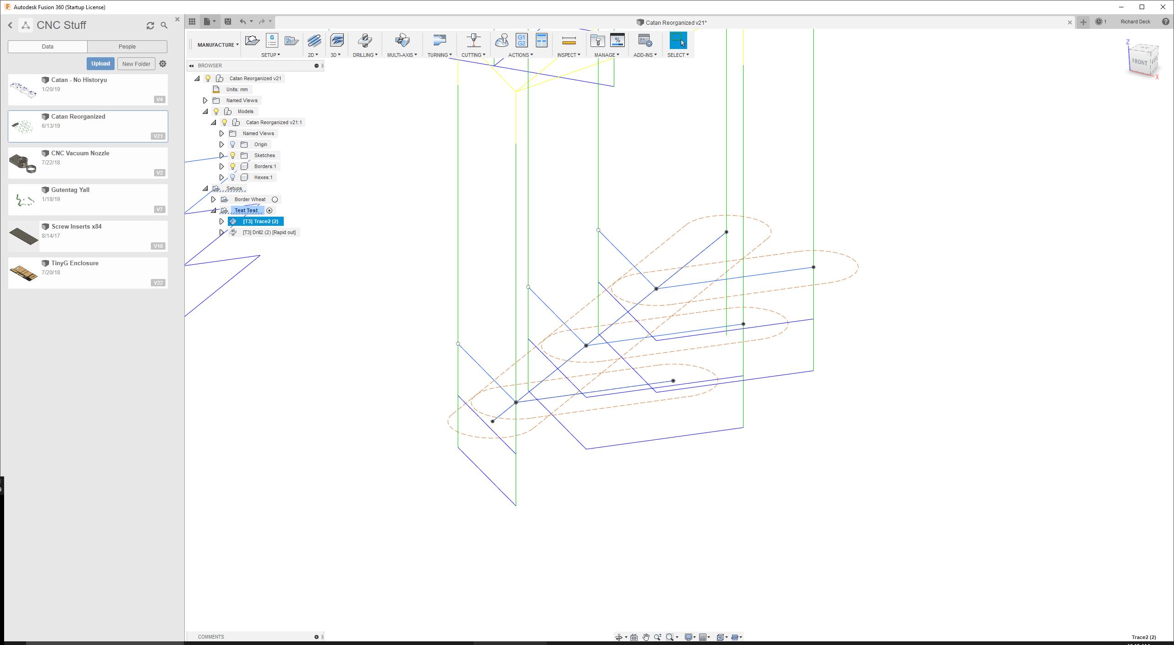Click the Text Test active setup radio
Screen dimensions: 1174x645
pos(270,210)
